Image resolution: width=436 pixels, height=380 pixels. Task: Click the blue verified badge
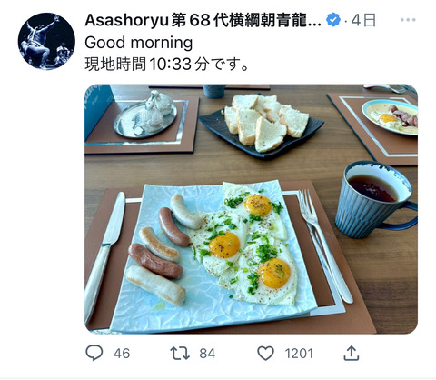pyautogui.click(x=333, y=20)
